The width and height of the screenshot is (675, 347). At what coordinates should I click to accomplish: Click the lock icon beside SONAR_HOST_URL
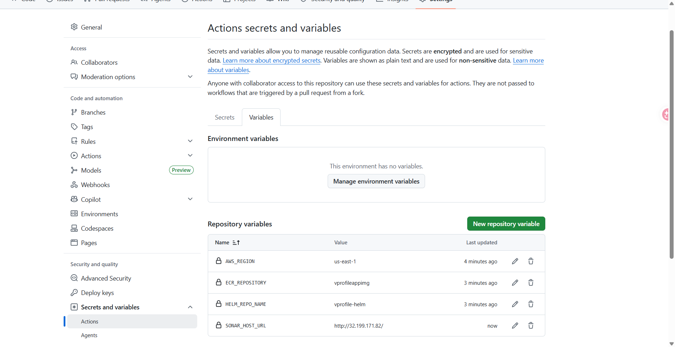coord(219,325)
